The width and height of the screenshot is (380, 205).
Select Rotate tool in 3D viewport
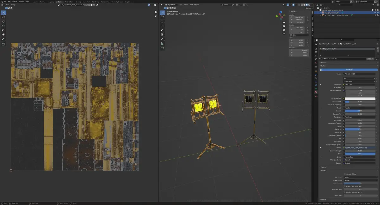162,26
